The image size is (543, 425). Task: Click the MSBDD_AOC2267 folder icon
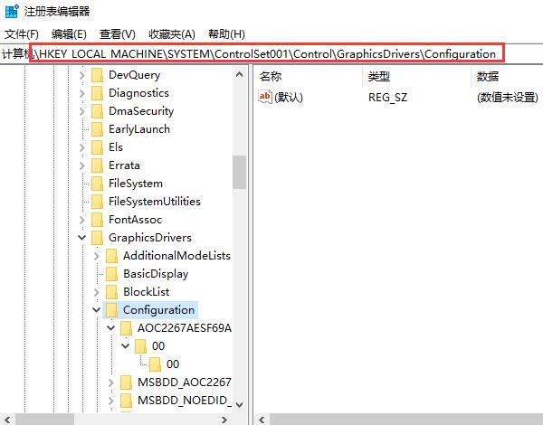coord(126,382)
